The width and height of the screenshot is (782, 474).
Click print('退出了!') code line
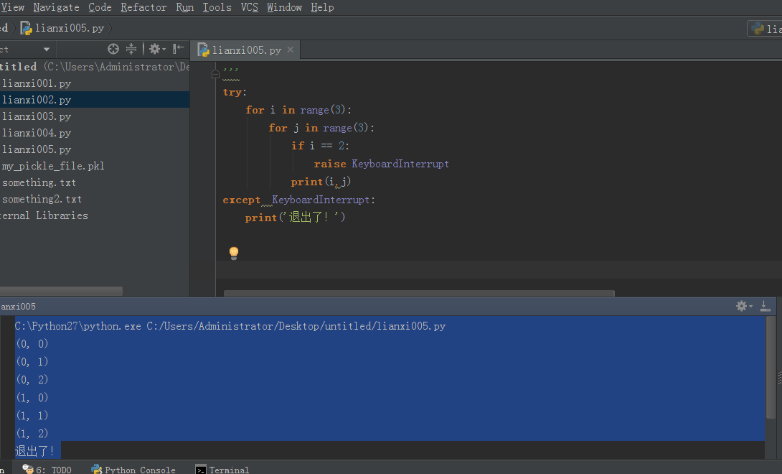[296, 218]
